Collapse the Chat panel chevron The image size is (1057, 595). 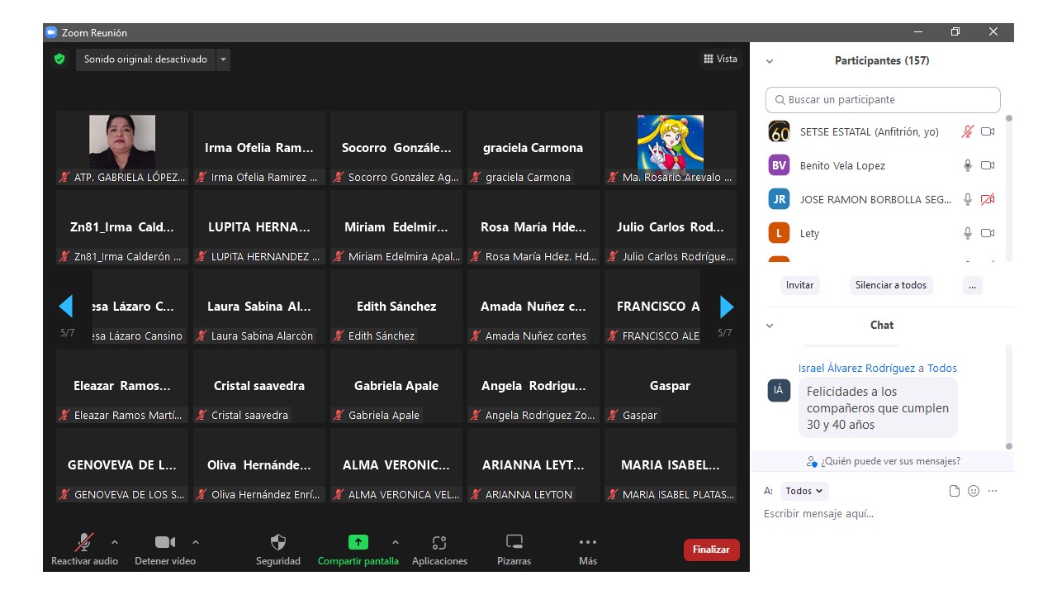pyautogui.click(x=770, y=326)
